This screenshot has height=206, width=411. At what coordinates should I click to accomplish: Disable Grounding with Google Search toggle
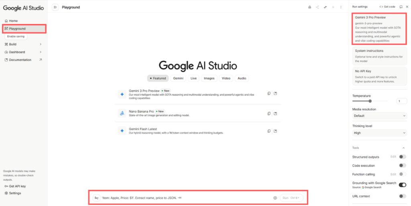pos(402,185)
